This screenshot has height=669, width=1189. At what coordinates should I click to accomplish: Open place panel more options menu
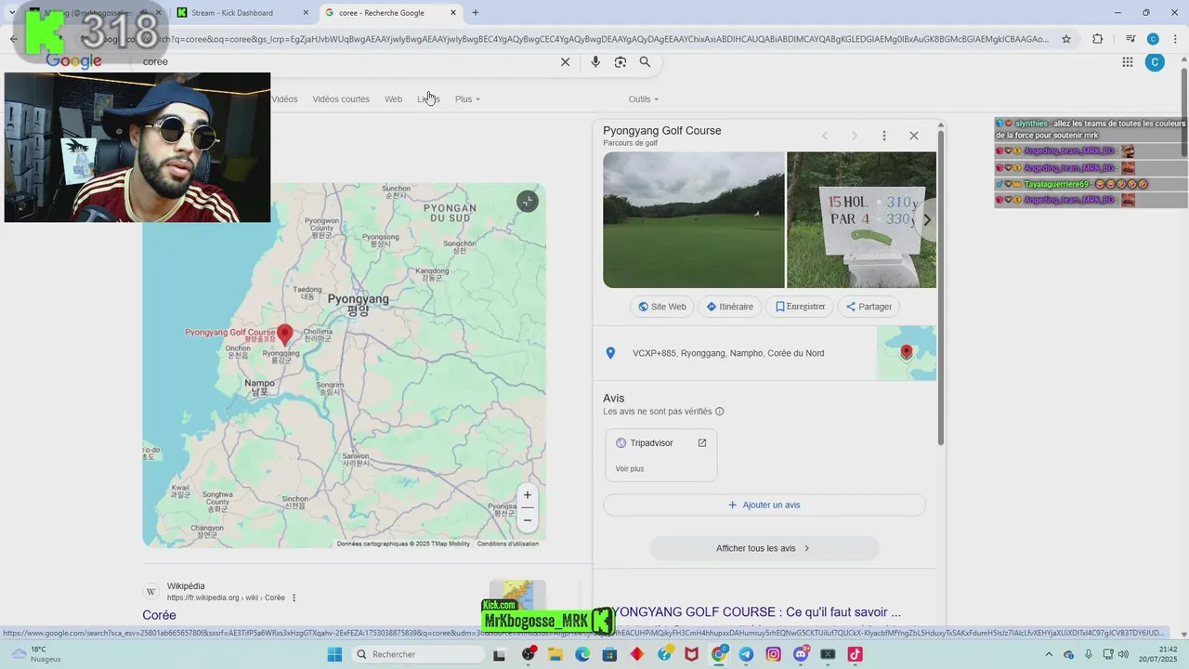tap(884, 136)
